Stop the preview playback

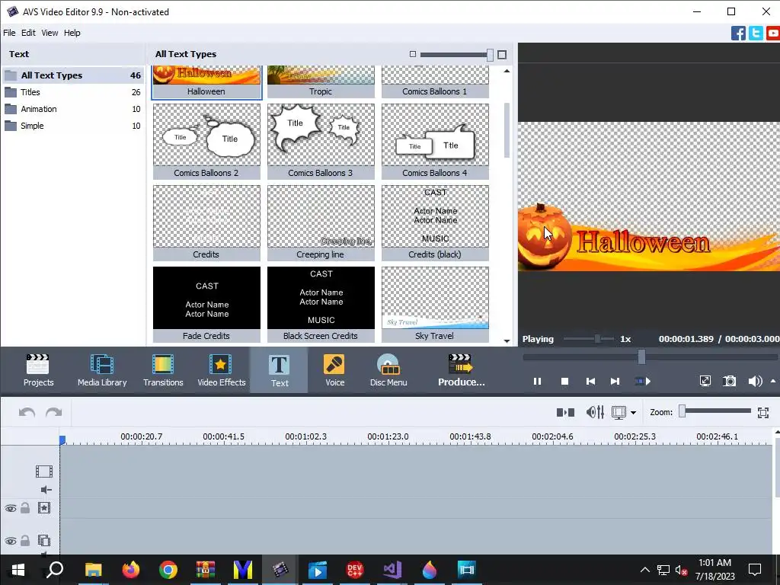pos(564,381)
